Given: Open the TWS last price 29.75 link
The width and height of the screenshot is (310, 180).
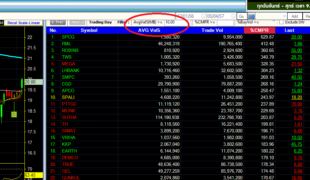Looking at the screenshot, I should (x=297, y=57).
